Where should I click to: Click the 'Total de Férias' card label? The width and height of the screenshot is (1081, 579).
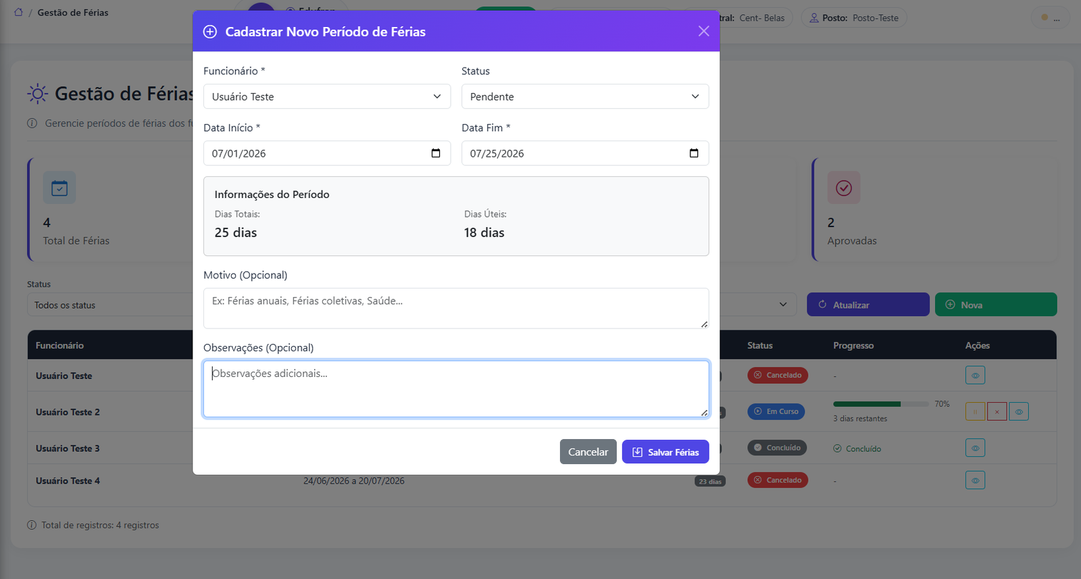(x=76, y=241)
